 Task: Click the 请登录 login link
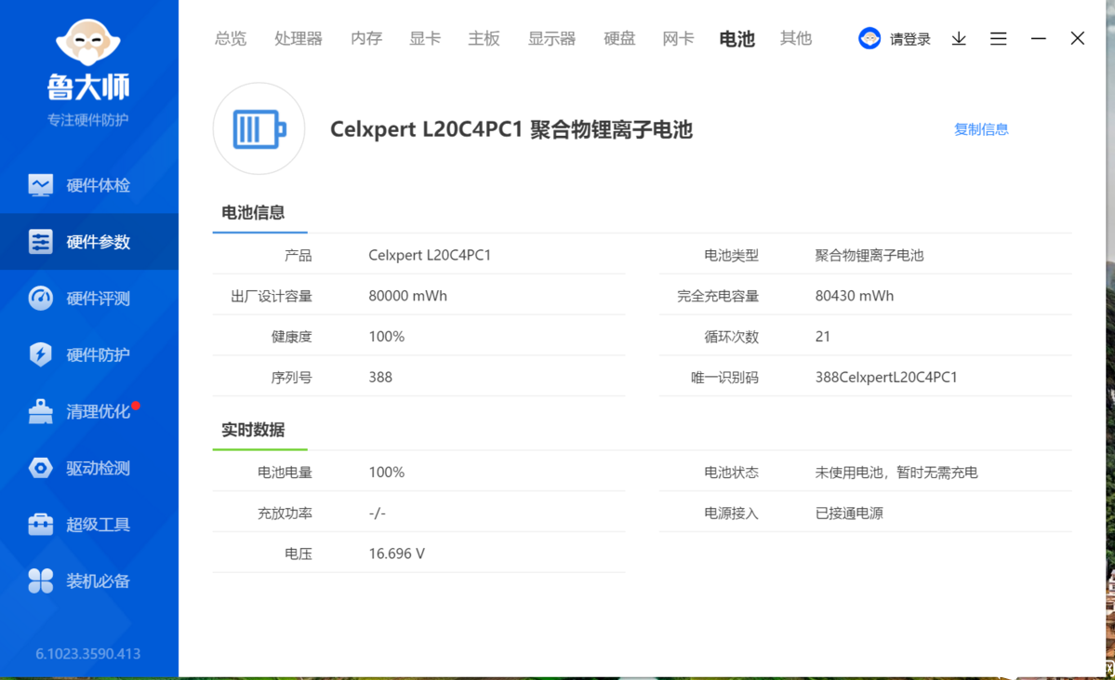(910, 39)
